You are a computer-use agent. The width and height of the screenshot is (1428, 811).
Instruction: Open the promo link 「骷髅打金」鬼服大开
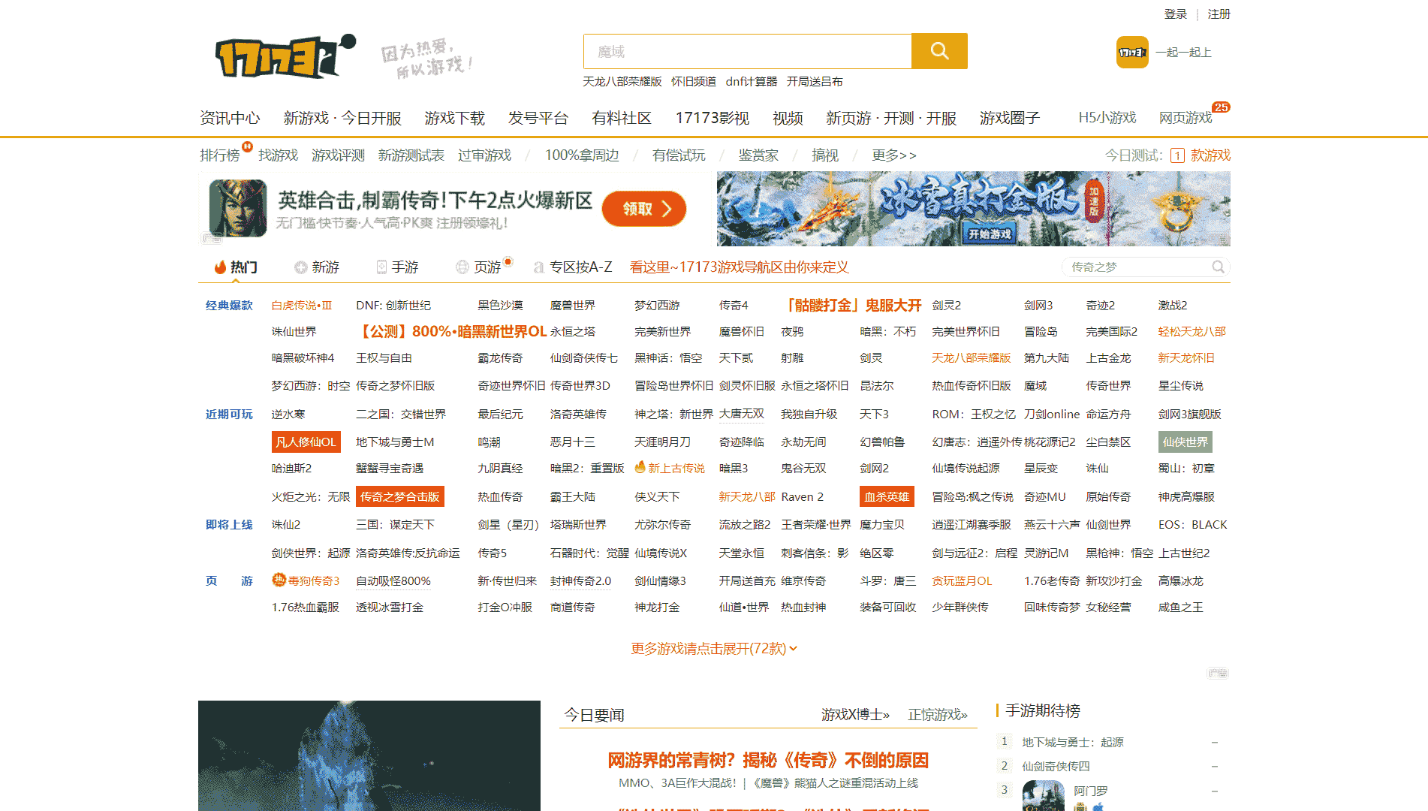point(851,305)
